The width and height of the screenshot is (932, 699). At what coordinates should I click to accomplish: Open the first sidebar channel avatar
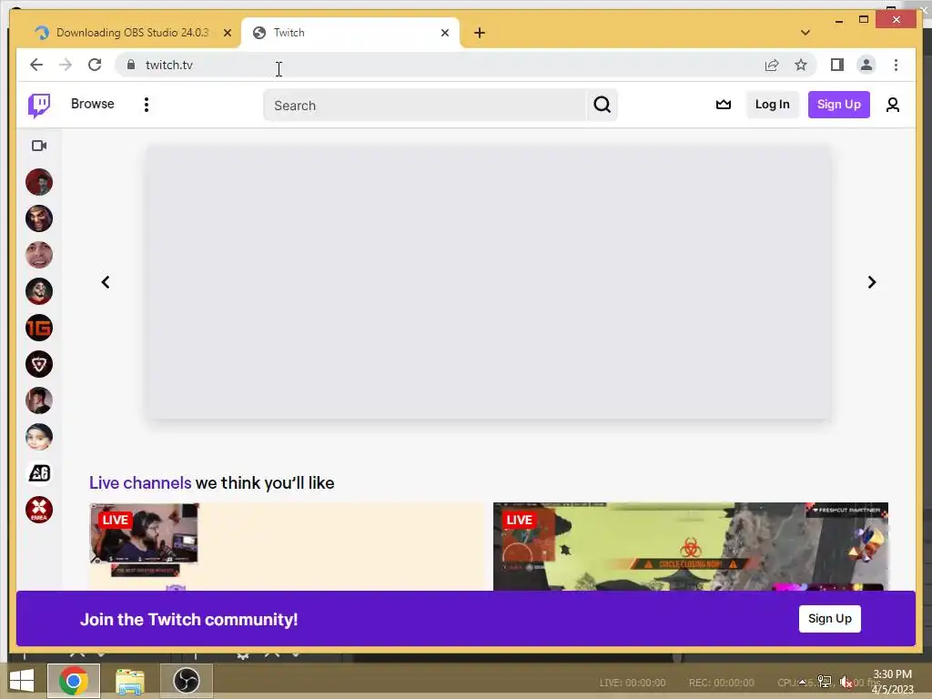[39, 182]
